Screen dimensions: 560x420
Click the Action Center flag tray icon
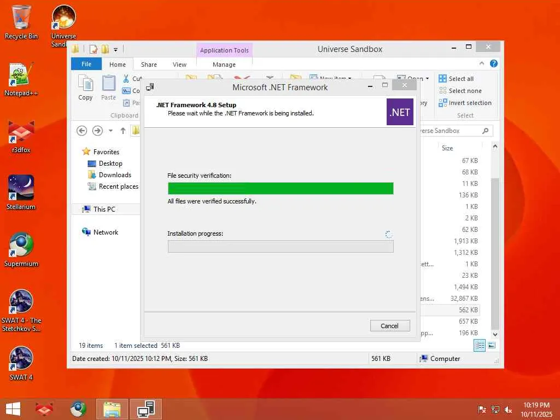482,410
